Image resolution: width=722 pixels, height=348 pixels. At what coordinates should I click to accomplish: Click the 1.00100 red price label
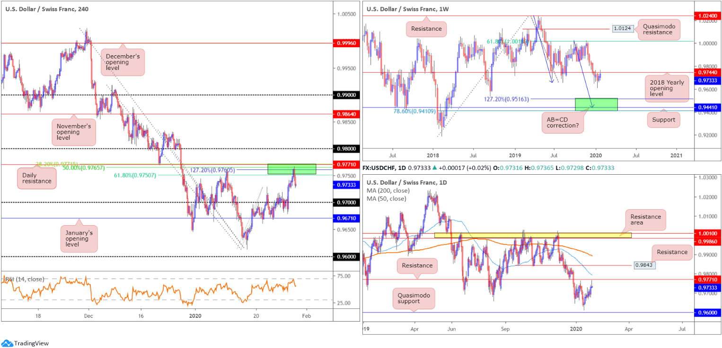pos(708,233)
